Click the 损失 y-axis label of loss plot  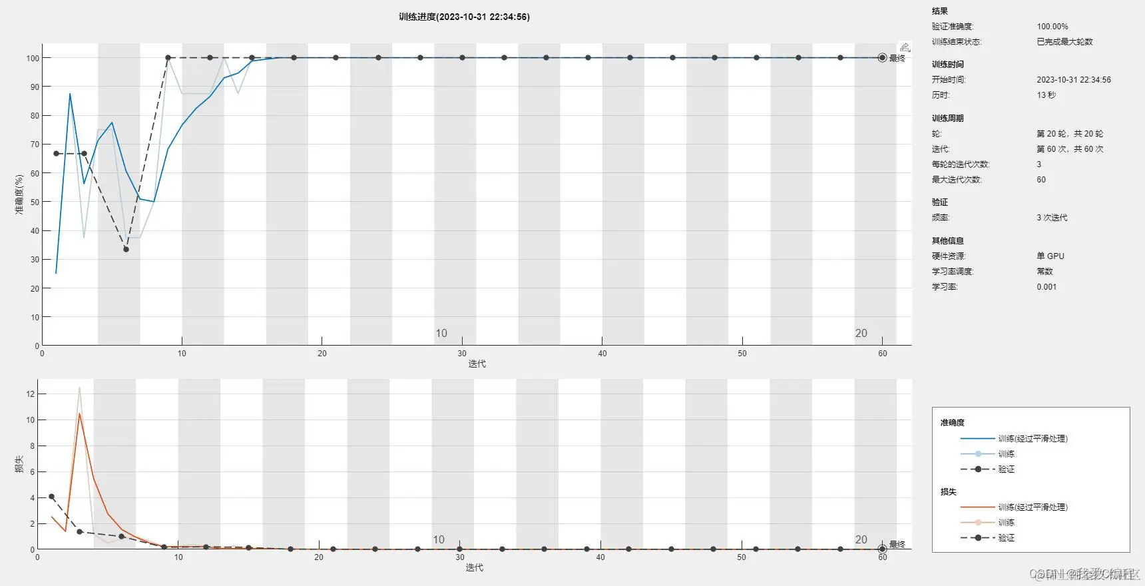pos(19,464)
